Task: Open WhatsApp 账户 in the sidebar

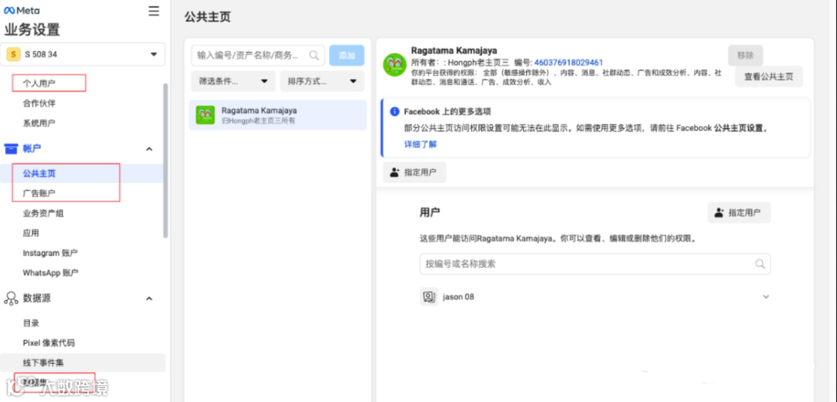Action: click(50, 273)
